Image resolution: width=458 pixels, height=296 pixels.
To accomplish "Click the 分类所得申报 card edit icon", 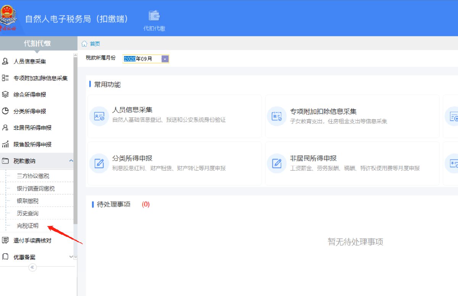I will point(99,163).
